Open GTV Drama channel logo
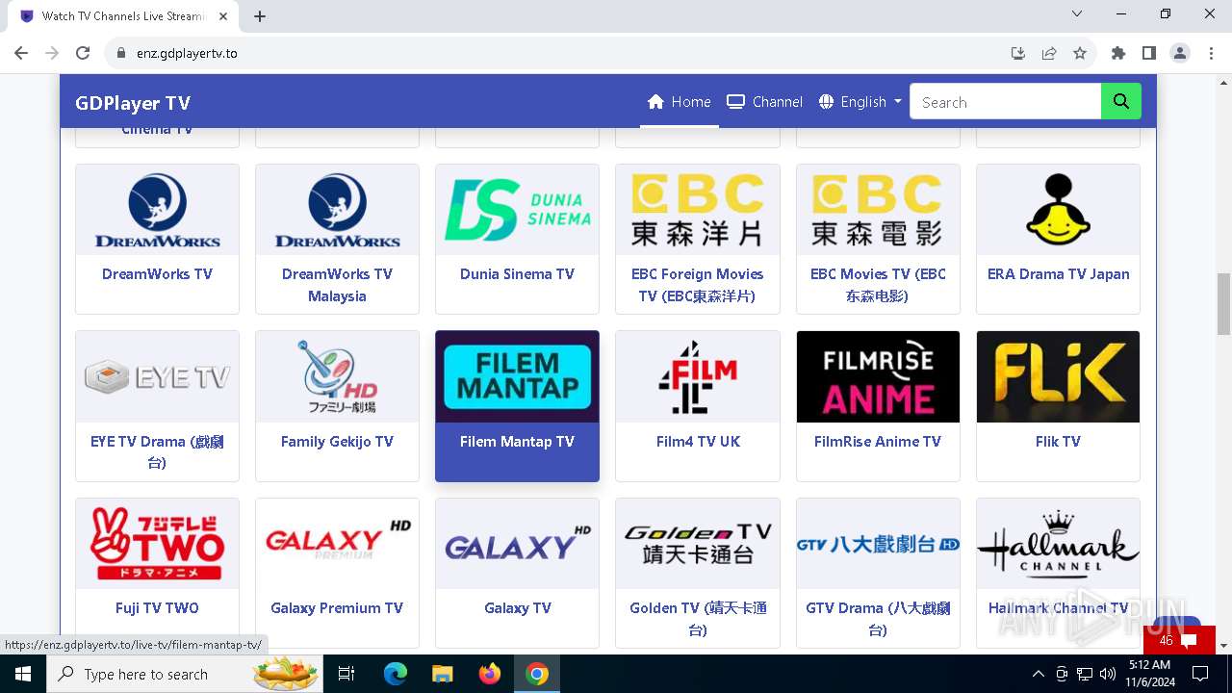 878,544
